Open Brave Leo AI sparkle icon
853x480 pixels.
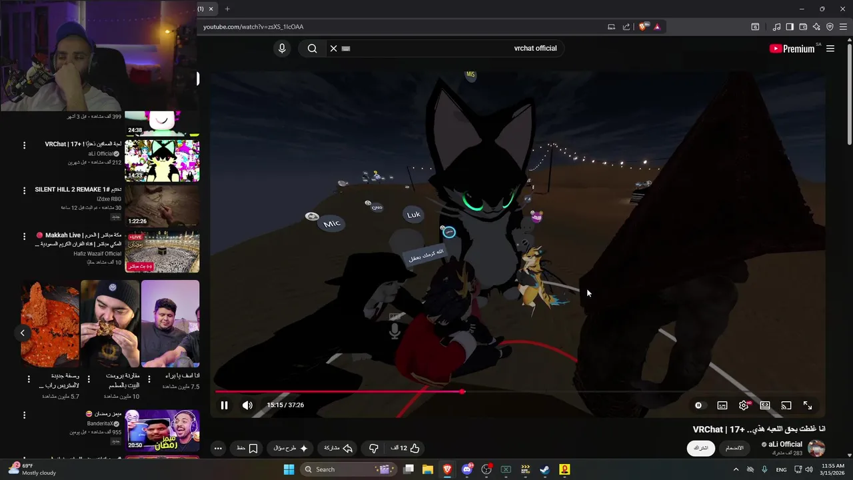click(x=816, y=27)
